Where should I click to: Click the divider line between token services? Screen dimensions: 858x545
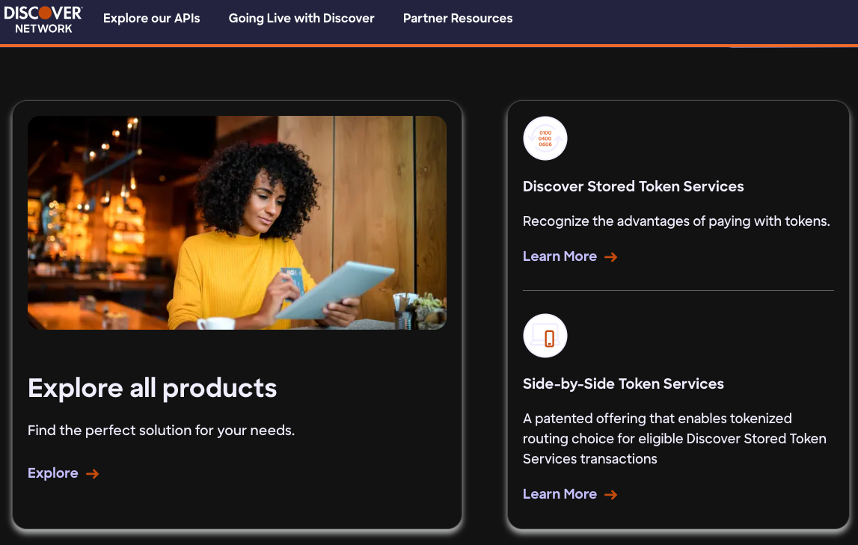click(678, 290)
